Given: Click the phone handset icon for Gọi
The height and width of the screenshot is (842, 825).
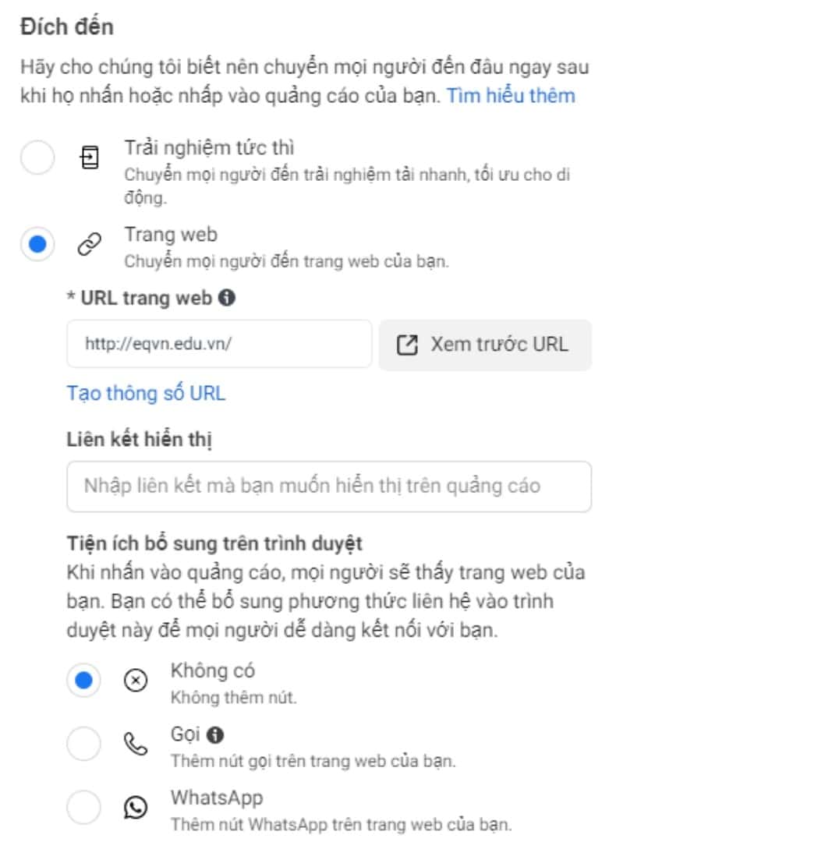Looking at the screenshot, I should [136, 745].
